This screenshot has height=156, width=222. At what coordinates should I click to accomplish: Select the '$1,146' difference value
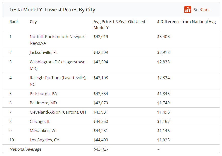point(163,131)
